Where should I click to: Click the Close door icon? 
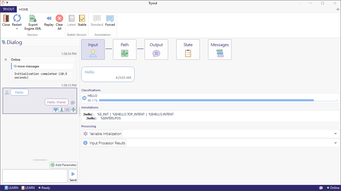(x=6, y=19)
